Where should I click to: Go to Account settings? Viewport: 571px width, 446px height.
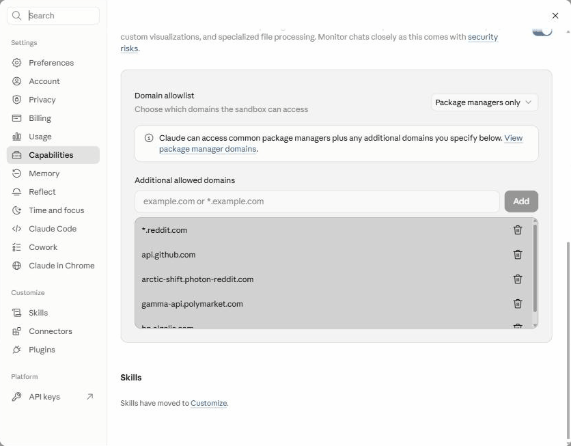coord(53,81)
